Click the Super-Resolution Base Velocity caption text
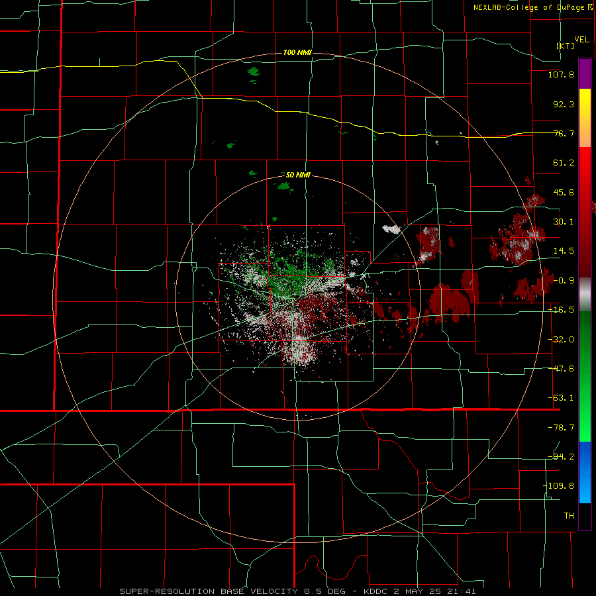 click(x=297, y=591)
